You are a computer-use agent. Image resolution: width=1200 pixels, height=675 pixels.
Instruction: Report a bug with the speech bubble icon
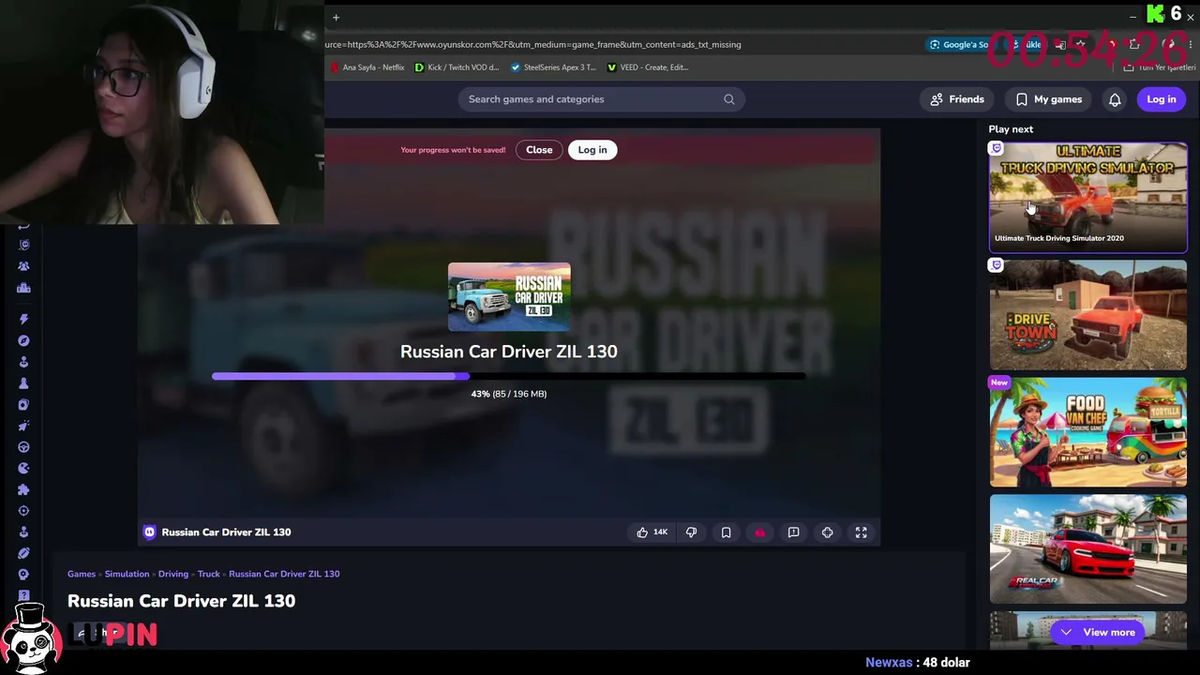tap(793, 532)
